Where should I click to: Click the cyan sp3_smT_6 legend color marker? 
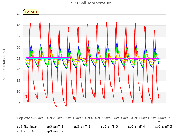13,132
